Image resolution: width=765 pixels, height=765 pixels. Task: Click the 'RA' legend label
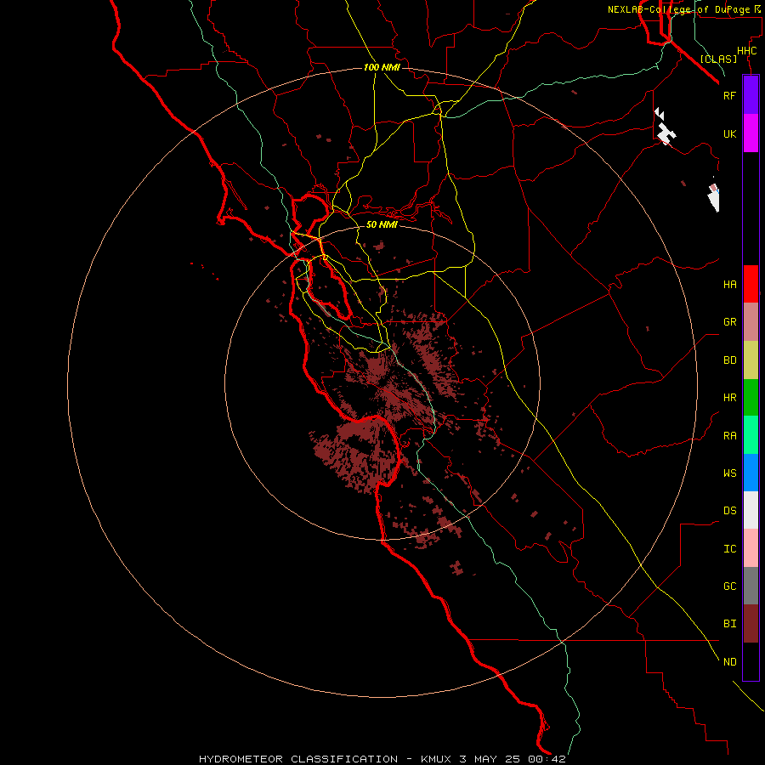coord(729,435)
